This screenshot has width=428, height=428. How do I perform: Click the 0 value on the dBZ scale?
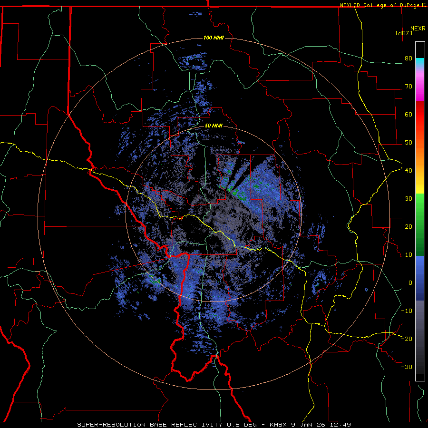[x=410, y=283]
